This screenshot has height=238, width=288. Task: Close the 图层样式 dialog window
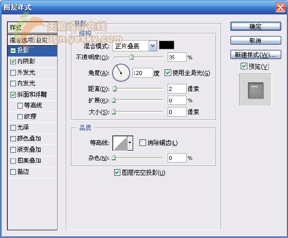point(280,8)
